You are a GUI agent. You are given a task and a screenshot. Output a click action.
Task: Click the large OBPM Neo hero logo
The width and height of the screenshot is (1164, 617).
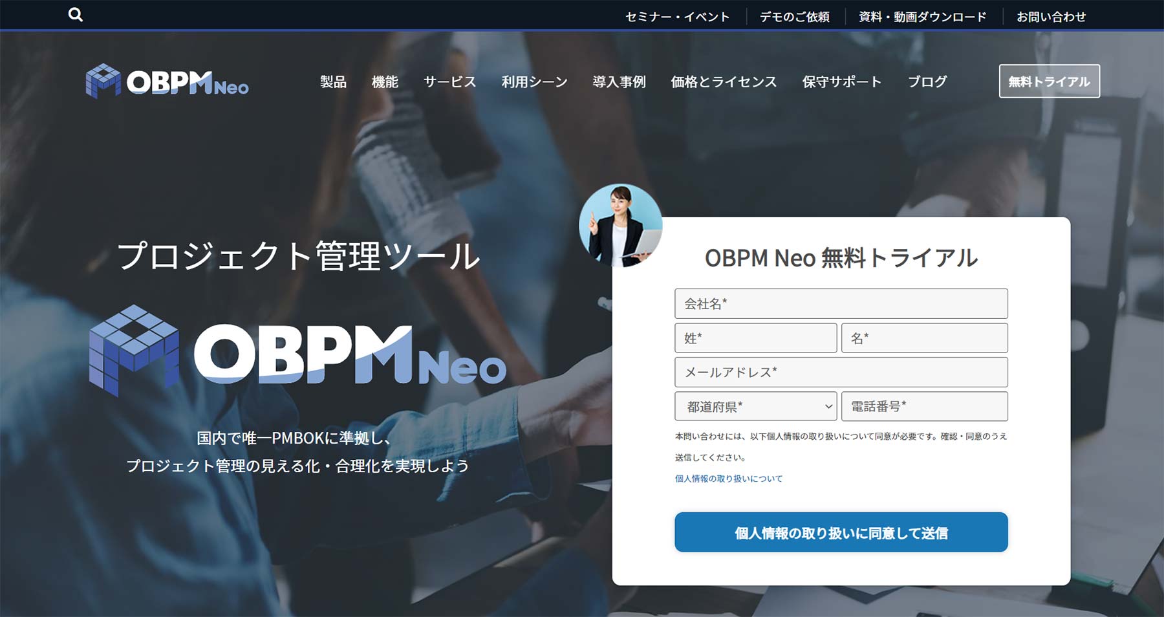click(297, 351)
